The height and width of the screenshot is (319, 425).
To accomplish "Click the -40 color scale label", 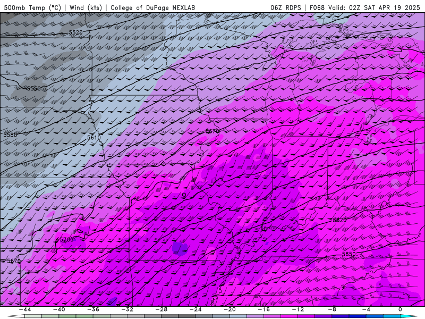I will click(x=59, y=309).
